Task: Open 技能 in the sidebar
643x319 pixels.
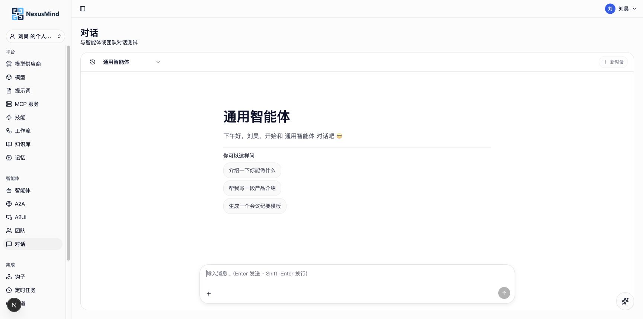Action: coord(33,118)
